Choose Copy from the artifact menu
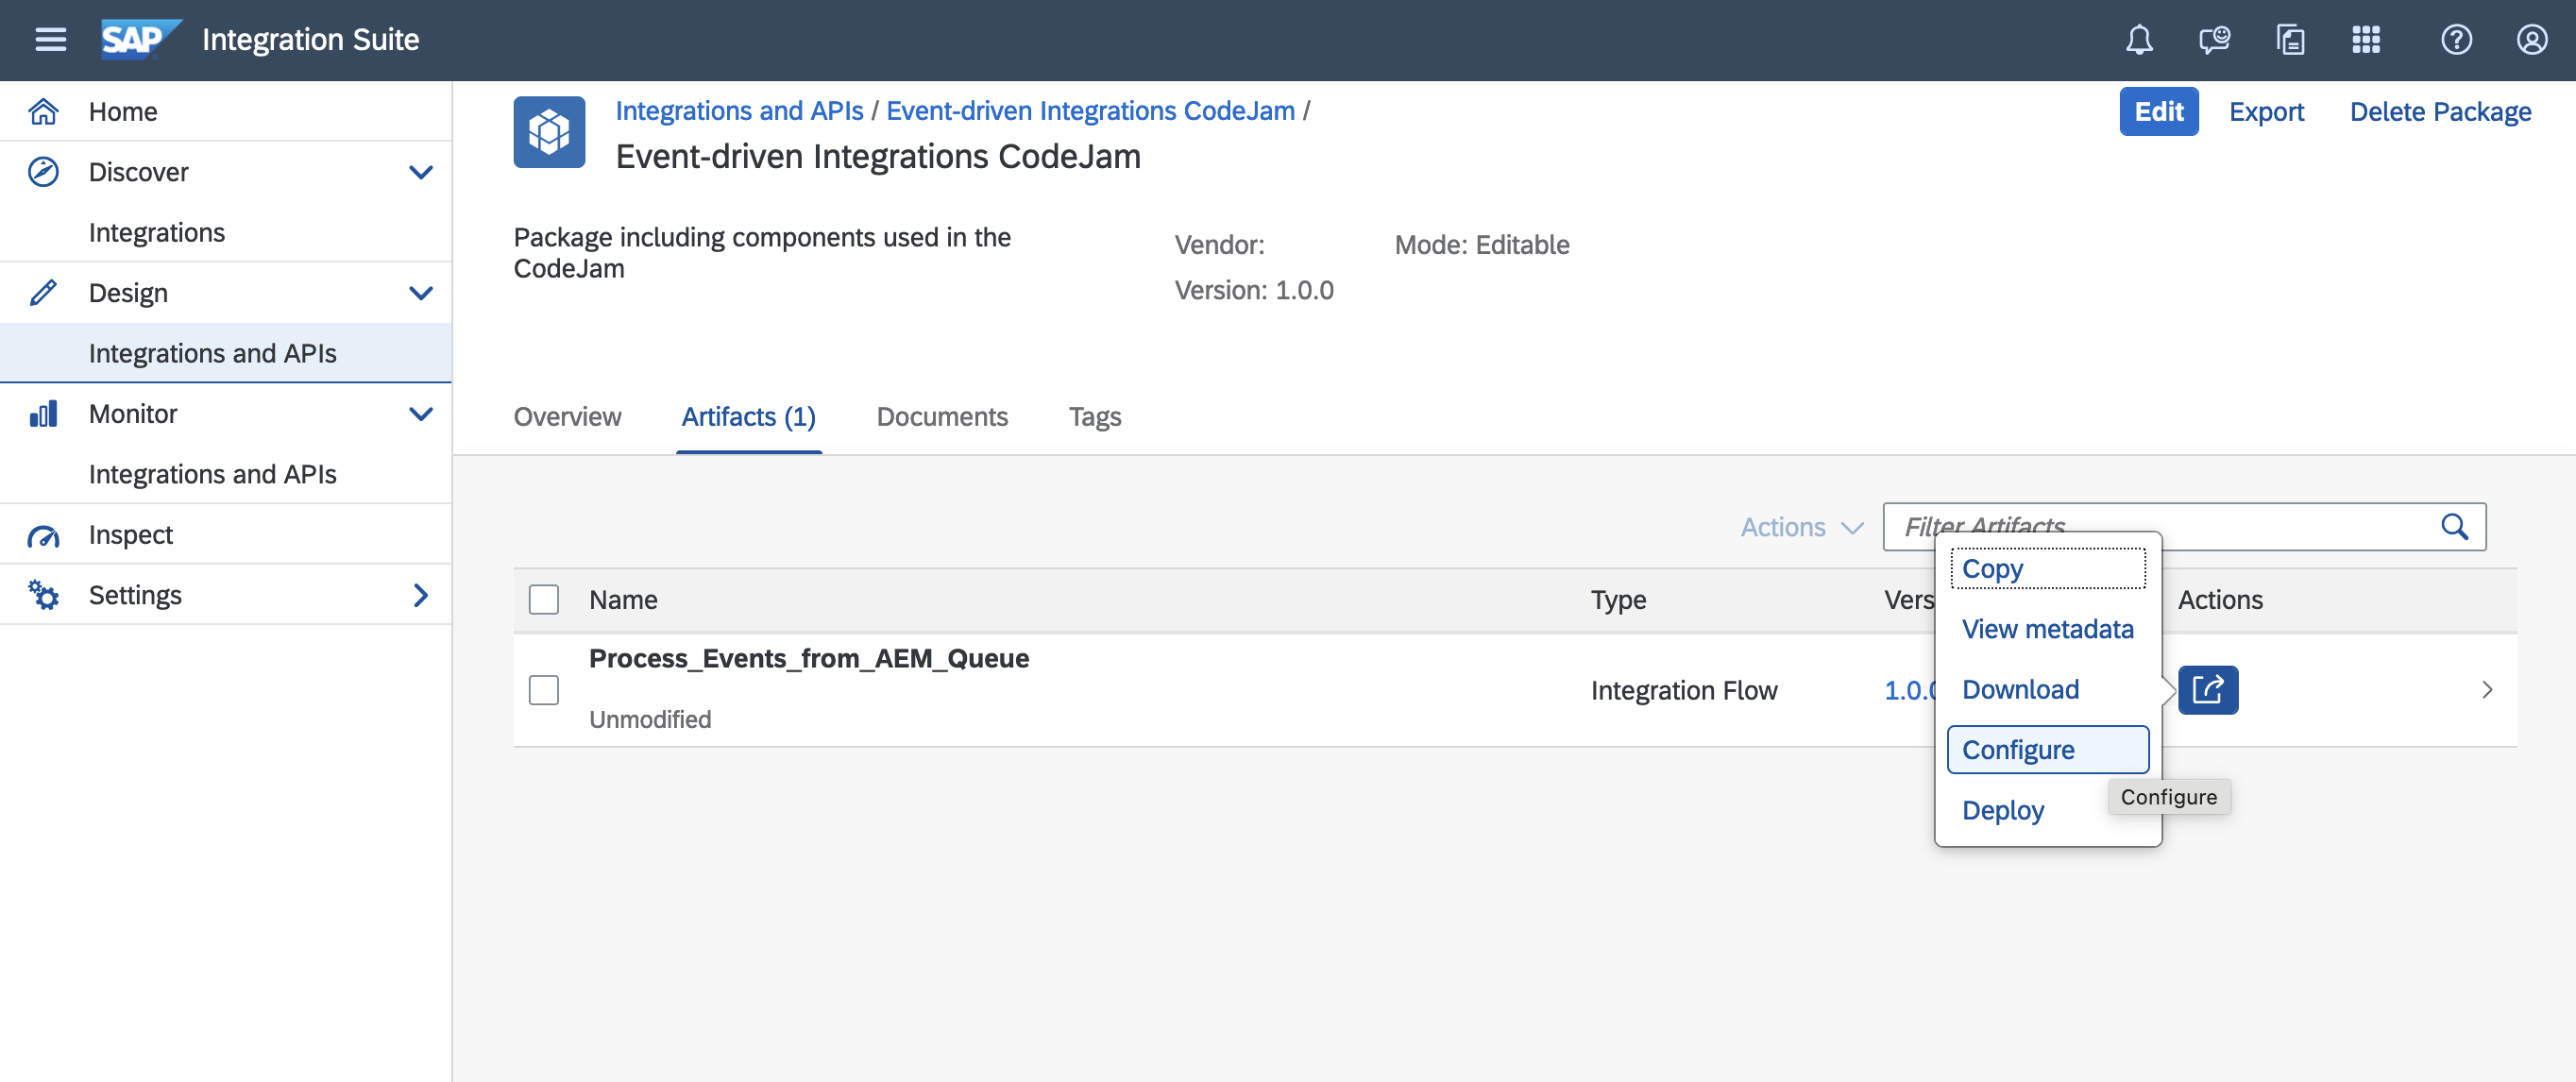 (x=2047, y=569)
